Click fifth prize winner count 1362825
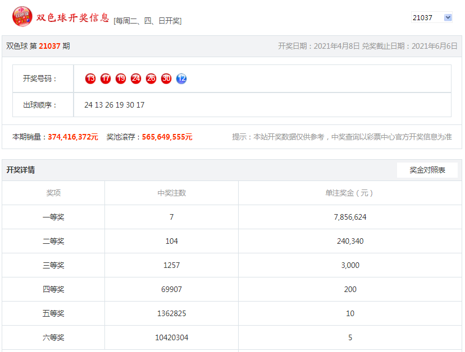465x352 pixels. pos(172,313)
